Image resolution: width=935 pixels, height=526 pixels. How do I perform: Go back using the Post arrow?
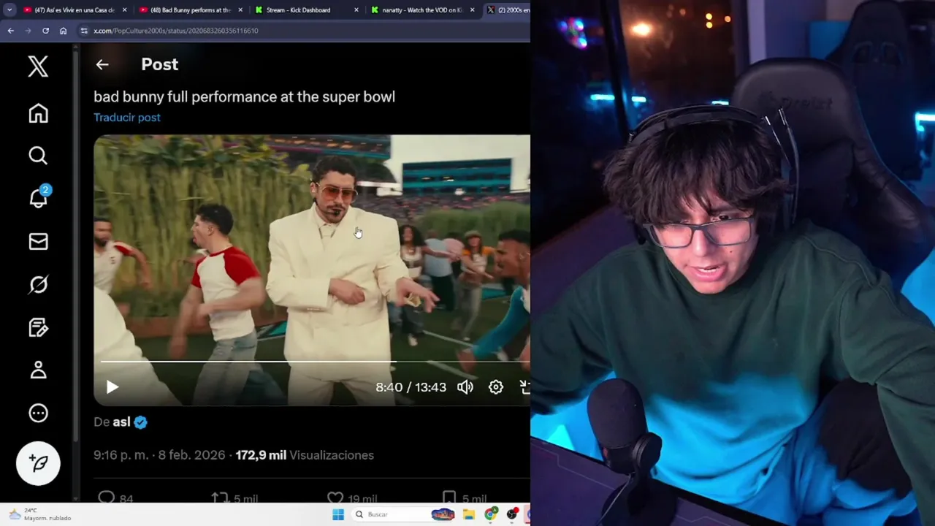coord(102,64)
